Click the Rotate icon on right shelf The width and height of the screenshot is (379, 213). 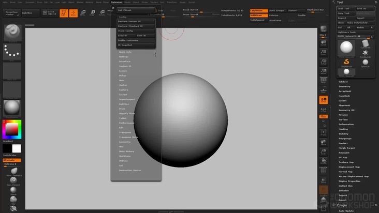(x=324, y=161)
